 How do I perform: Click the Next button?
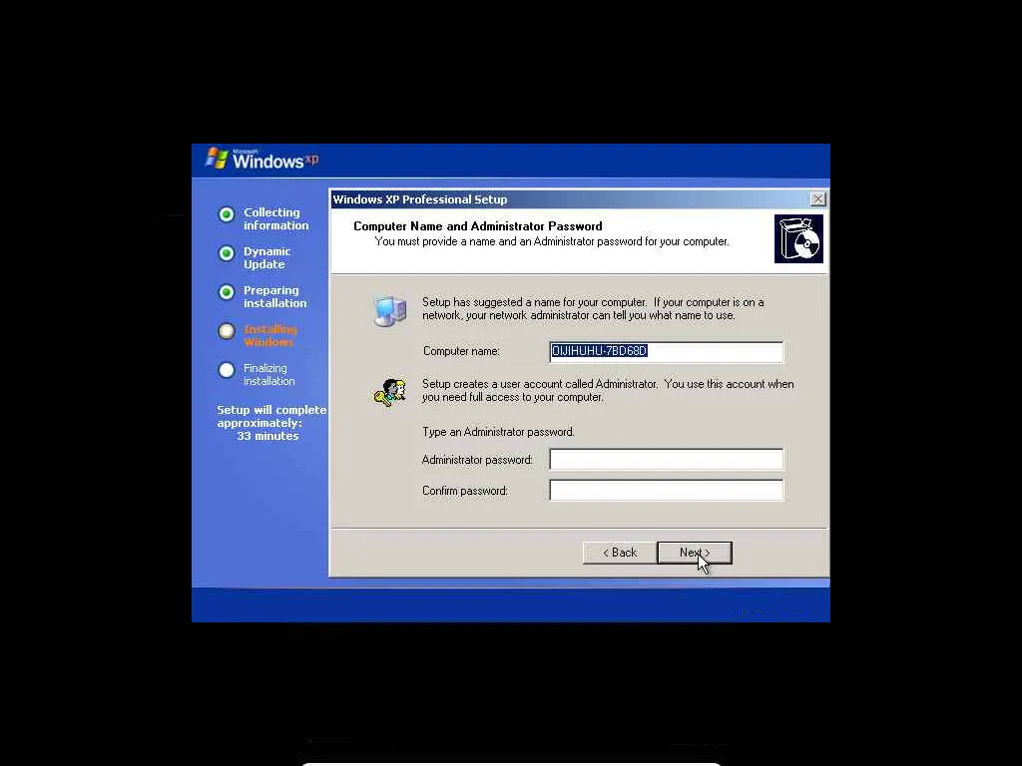point(695,553)
